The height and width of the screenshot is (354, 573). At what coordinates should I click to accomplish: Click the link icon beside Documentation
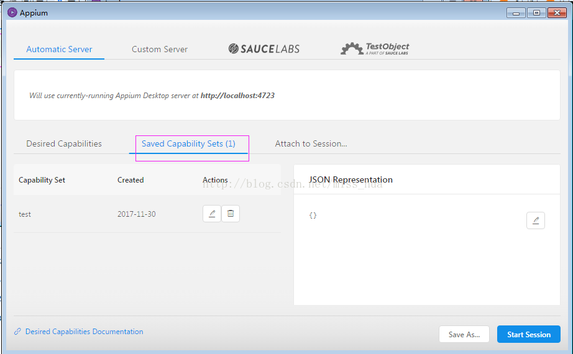(x=17, y=332)
